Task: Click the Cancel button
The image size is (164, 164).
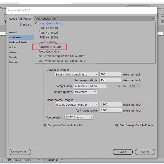Action: [x=145, y=152]
